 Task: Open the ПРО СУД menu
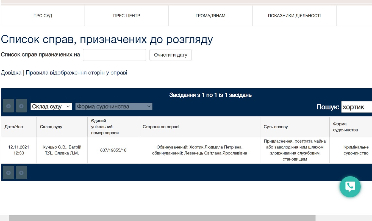(x=43, y=16)
